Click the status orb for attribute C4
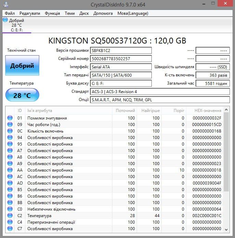235x238 pixels. [x=10, y=222]
